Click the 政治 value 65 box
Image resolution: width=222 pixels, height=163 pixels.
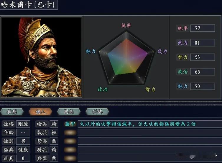click(203, 72)
